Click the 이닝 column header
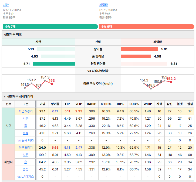This screenshot has width=196, height=182. point(42,104)
